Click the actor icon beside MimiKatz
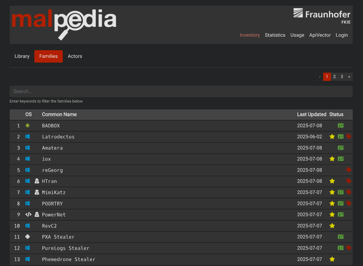The height and width of the screenshot is (266, 363). pos(37,192)
